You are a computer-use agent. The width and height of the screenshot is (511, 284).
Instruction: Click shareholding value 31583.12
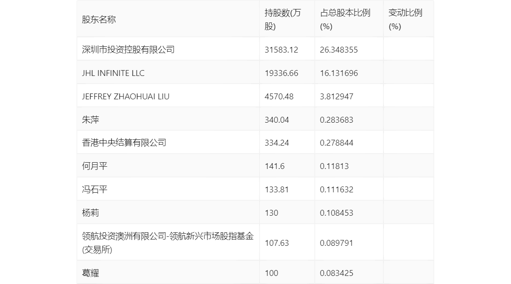tap(281, 50)
